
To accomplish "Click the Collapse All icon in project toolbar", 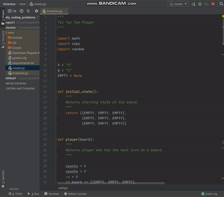I will coord(28,11).
